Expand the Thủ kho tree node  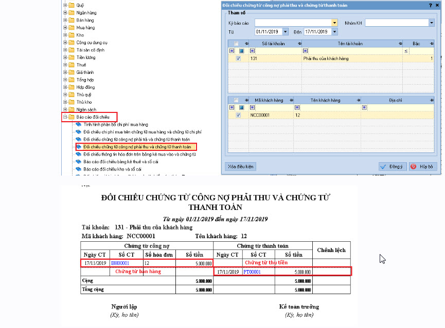click(65, 102)
